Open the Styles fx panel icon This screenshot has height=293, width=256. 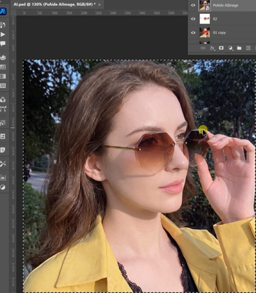pos(3,123)
